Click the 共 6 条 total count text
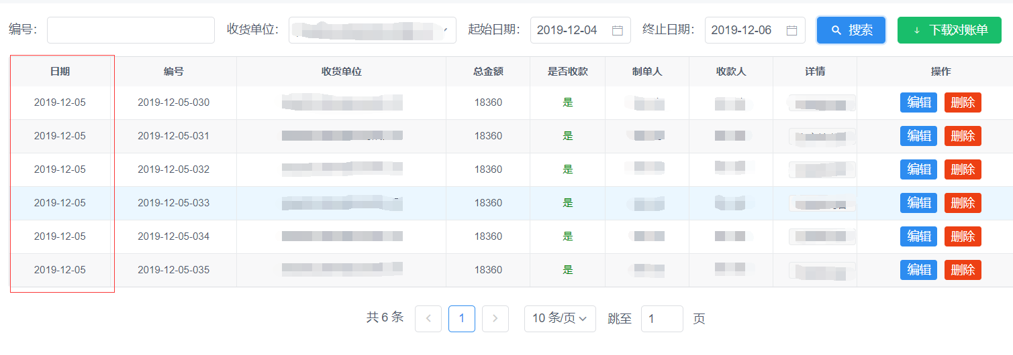Image resolution: width=1013 pixels, height=355 pixels. pyautogui.click(x=385, y=317)
